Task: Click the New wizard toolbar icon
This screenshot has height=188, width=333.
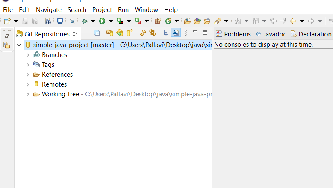Action: 7,21
